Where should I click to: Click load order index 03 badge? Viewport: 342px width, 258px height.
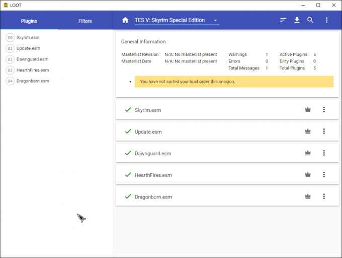pyautogui.click(x=10, y=70)
